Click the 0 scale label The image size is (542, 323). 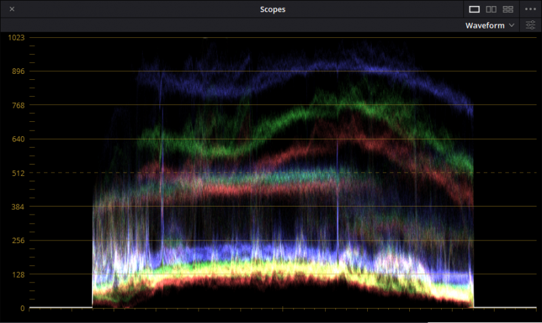[22, 308]
